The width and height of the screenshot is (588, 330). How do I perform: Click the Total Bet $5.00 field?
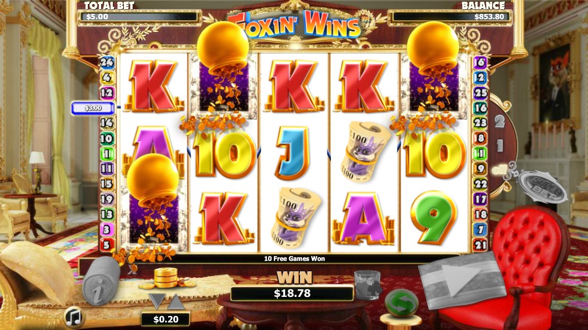click(138, 17)
